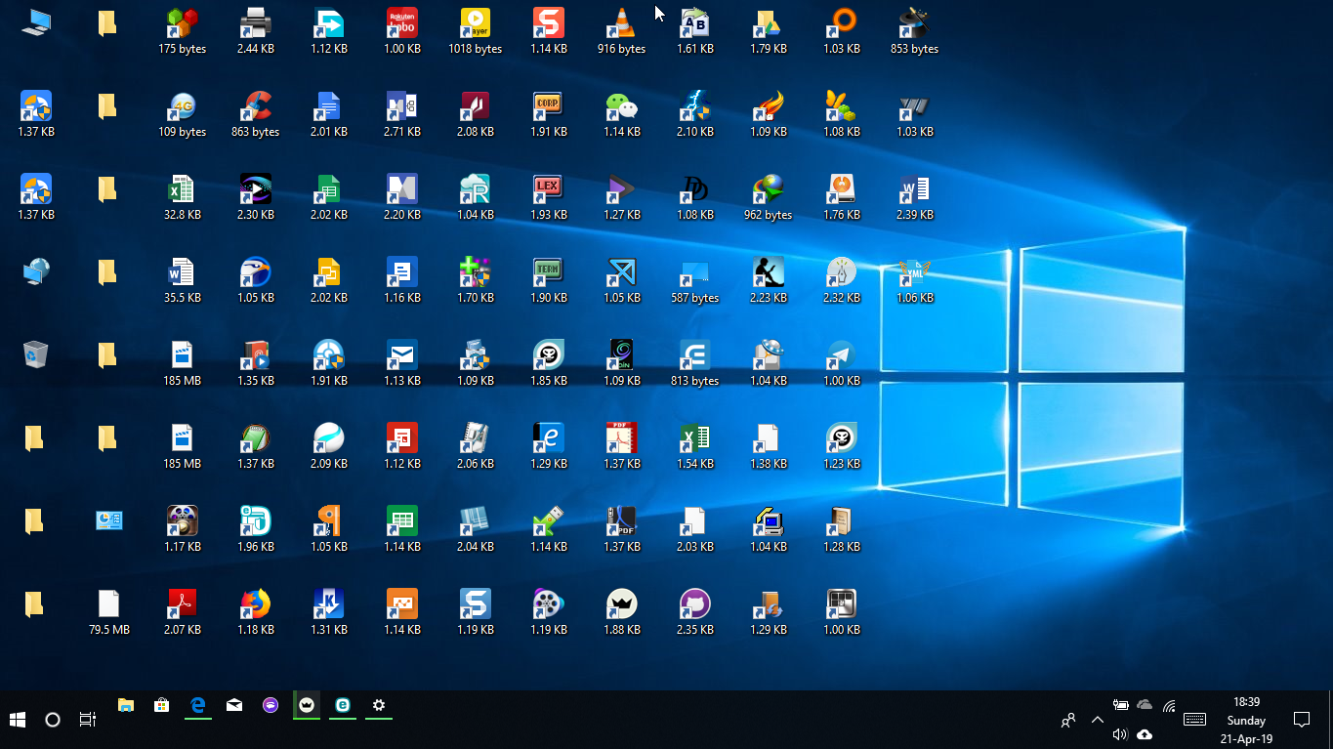Select the Word shortcut sized 2.39 KB
1333x749 pixels.
point(914,188)
